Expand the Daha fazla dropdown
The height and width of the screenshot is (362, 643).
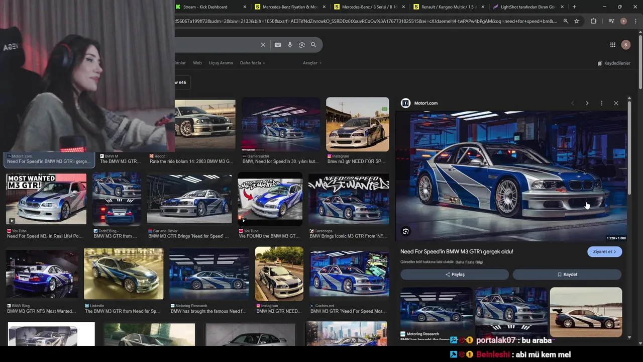[x=252, y=63]
